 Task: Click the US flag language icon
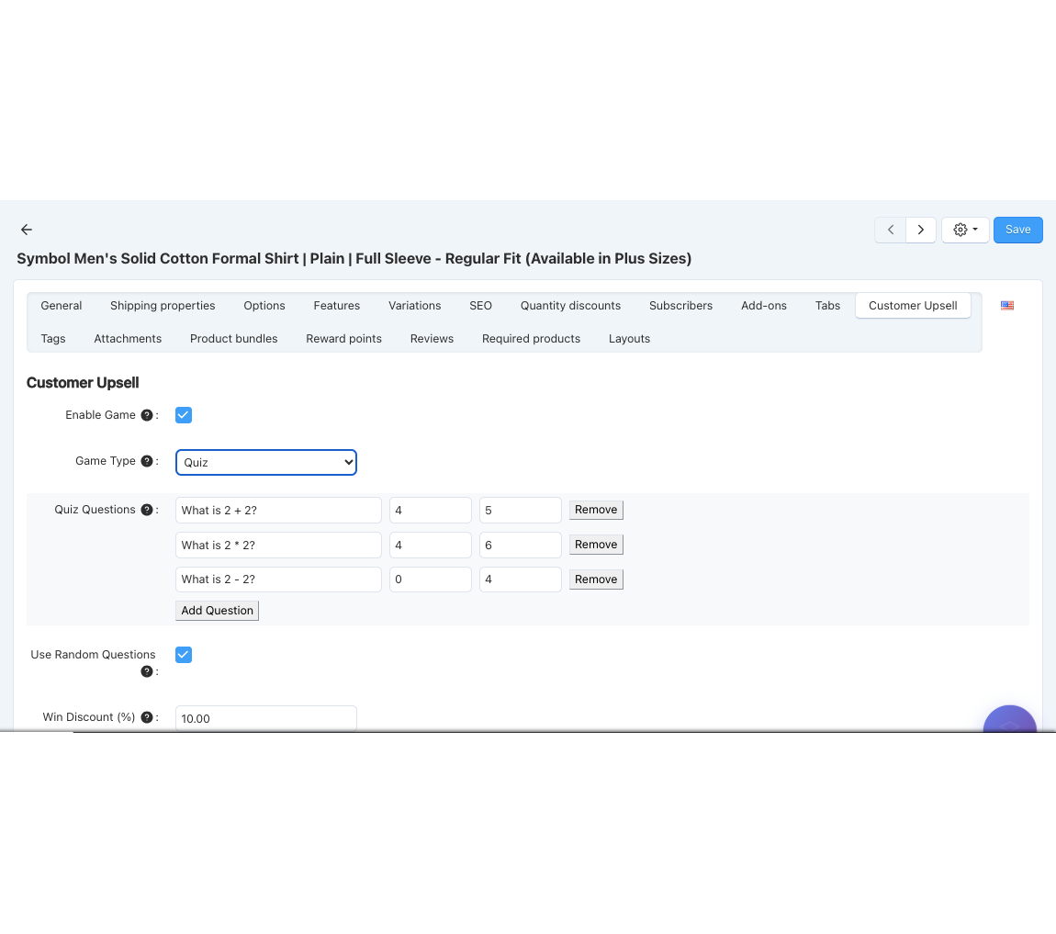click(x=1007, y=306)
